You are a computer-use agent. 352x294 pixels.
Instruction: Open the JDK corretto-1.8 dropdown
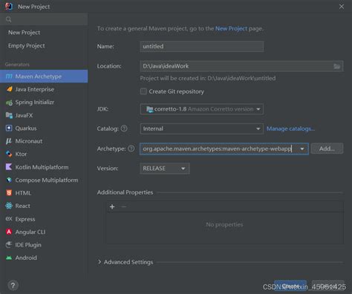[x=202, y=109]
